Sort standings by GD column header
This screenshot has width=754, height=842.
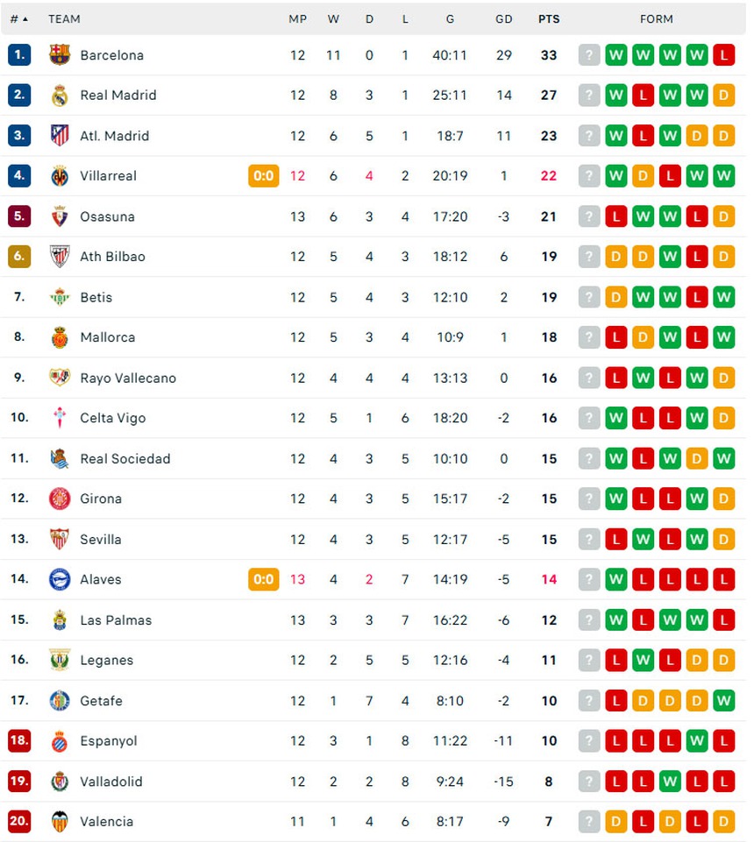coord(503,18)
